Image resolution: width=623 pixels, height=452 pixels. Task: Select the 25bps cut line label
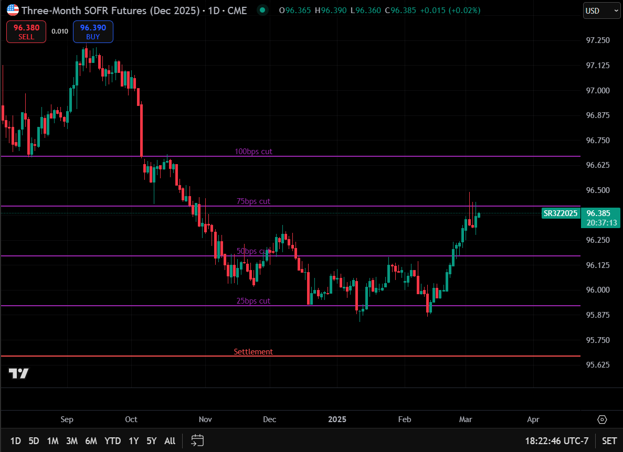254,301
